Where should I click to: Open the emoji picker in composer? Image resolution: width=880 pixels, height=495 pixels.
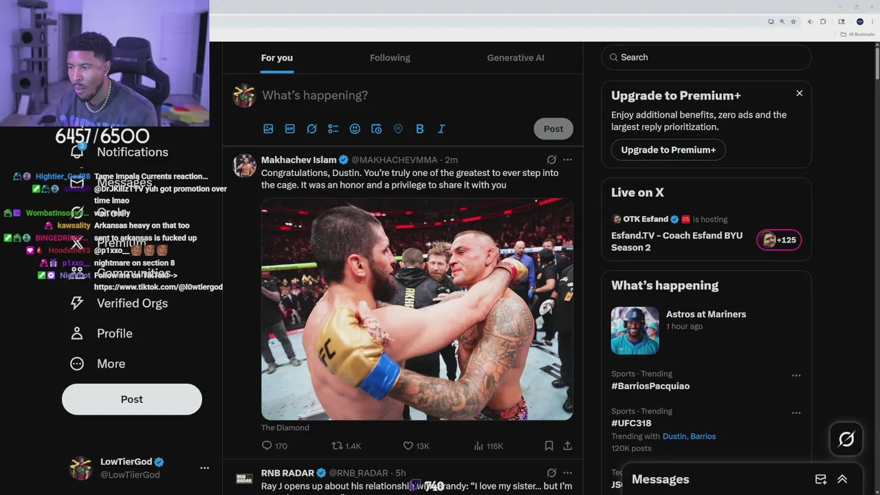[x=355, y=129]
